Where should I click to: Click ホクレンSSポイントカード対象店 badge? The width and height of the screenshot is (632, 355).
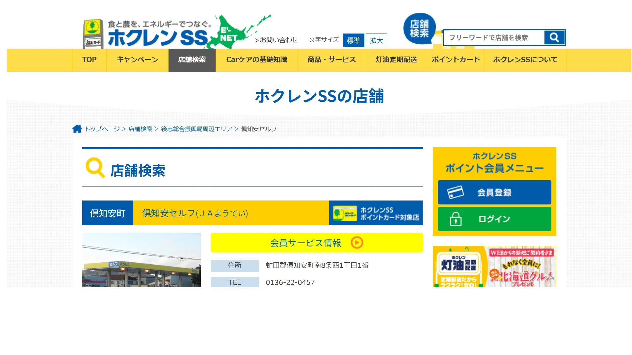click(x=376, y=213)
